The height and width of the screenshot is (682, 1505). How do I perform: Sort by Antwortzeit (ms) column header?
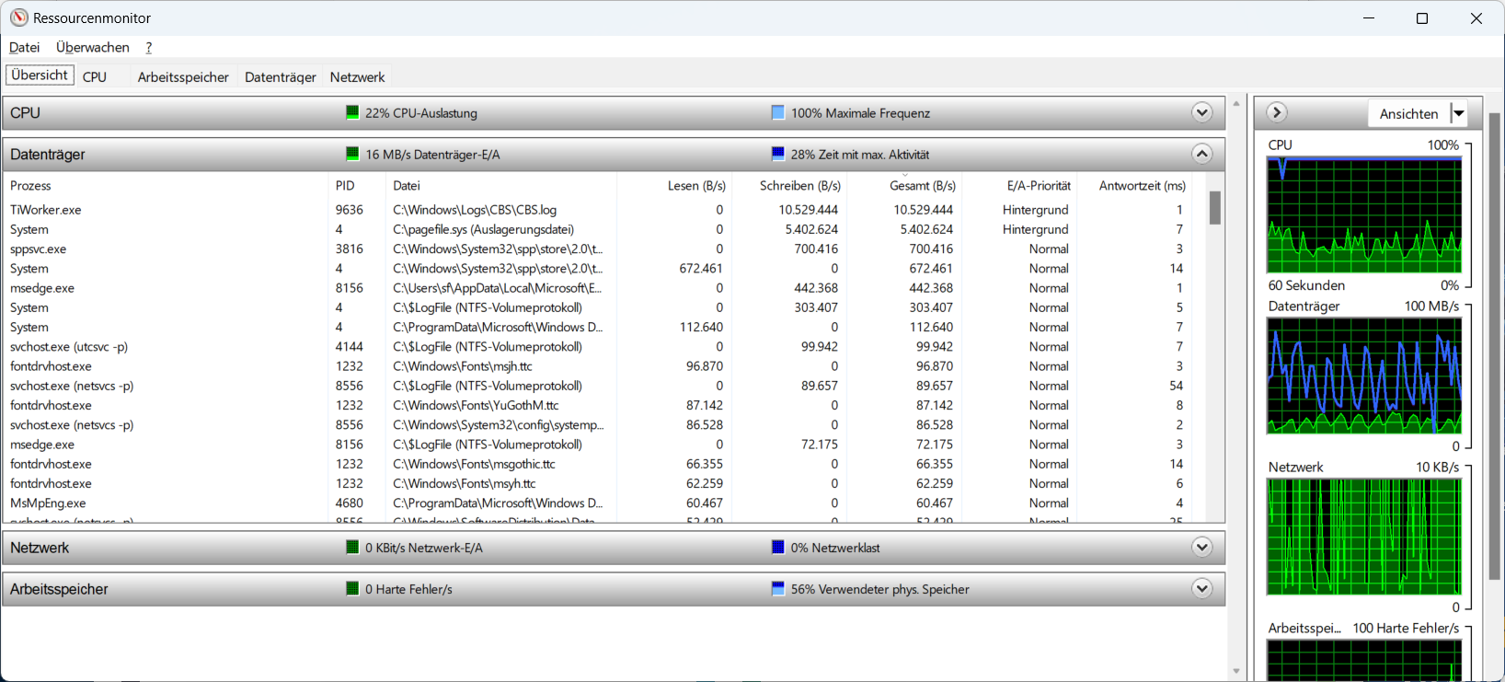coord(1133,185)
